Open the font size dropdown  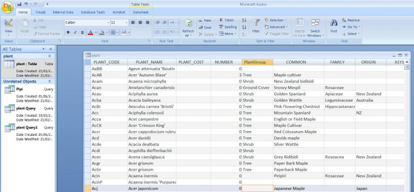127,23
